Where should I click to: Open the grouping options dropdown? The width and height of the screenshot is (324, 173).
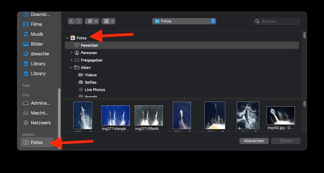point(108,21)
